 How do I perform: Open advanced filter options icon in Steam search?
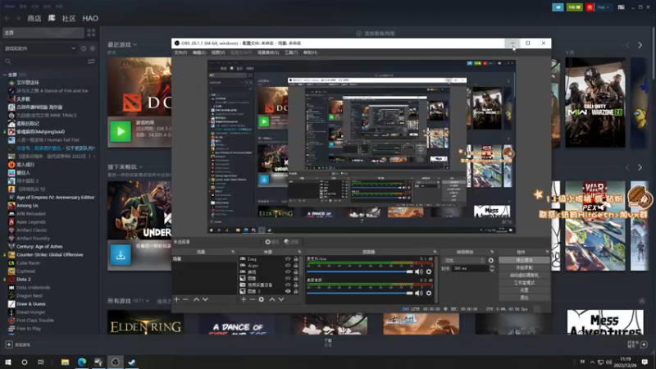point(91,61)
